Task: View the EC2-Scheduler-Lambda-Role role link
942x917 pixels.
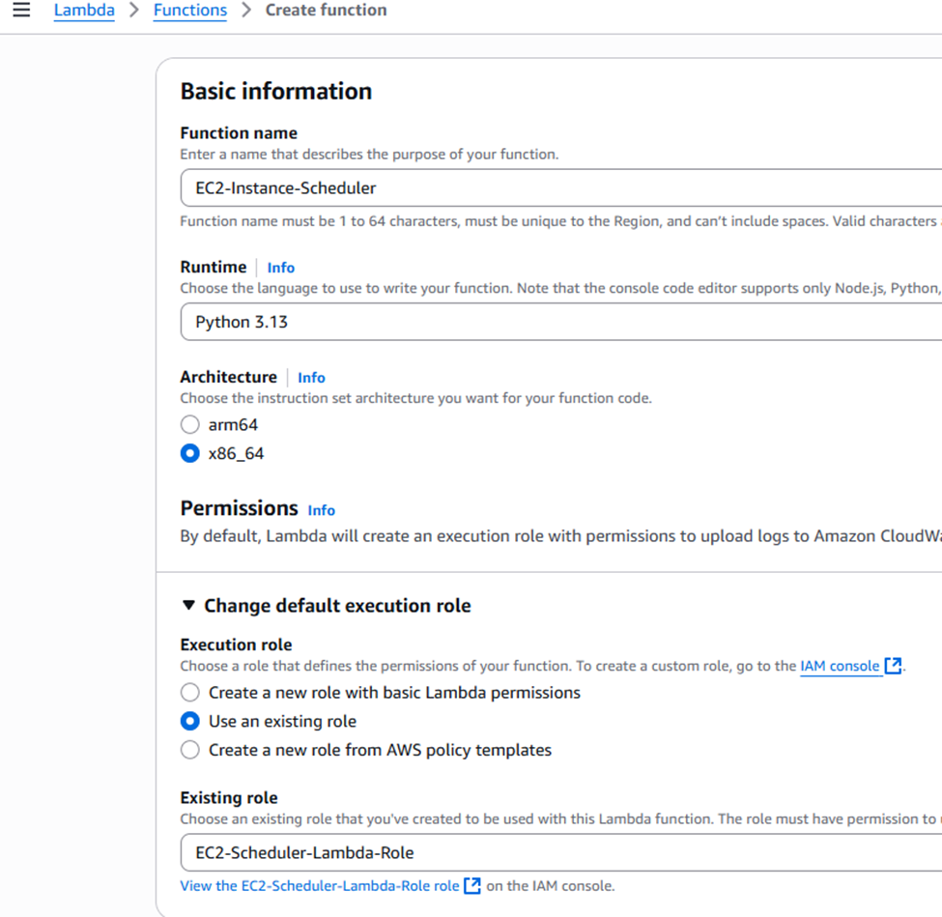Action: pyautogui.click(x=320, y=886)
